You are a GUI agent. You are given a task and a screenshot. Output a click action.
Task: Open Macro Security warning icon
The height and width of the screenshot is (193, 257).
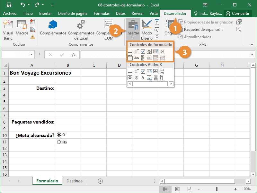click(33, 37)
